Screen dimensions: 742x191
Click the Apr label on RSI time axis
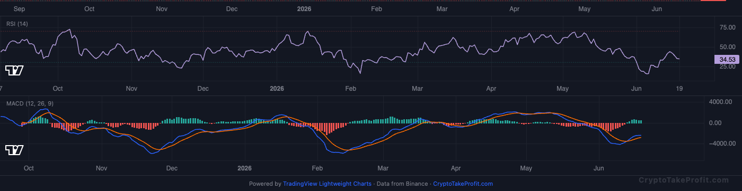coord(491,89)
